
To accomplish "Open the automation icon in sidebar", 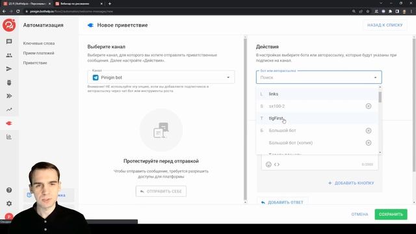I will coord(9,123).
